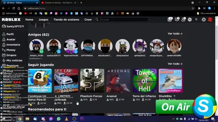Open the Crear menu item
The width and height of the screenshot is (218, 122).
click(88, 20)
